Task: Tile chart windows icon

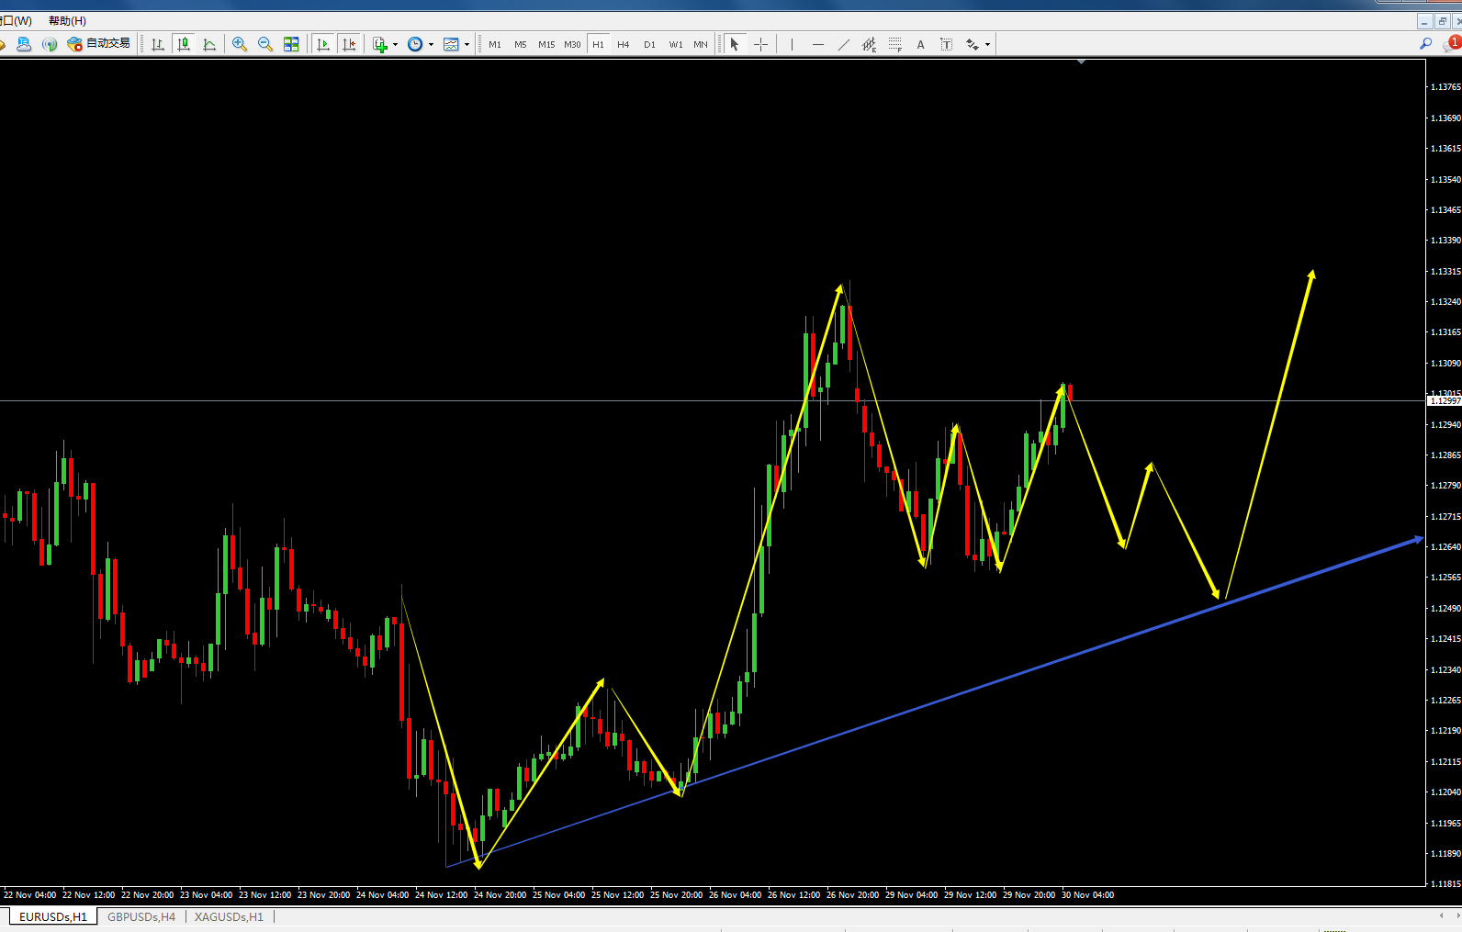Action: point(291,44)
